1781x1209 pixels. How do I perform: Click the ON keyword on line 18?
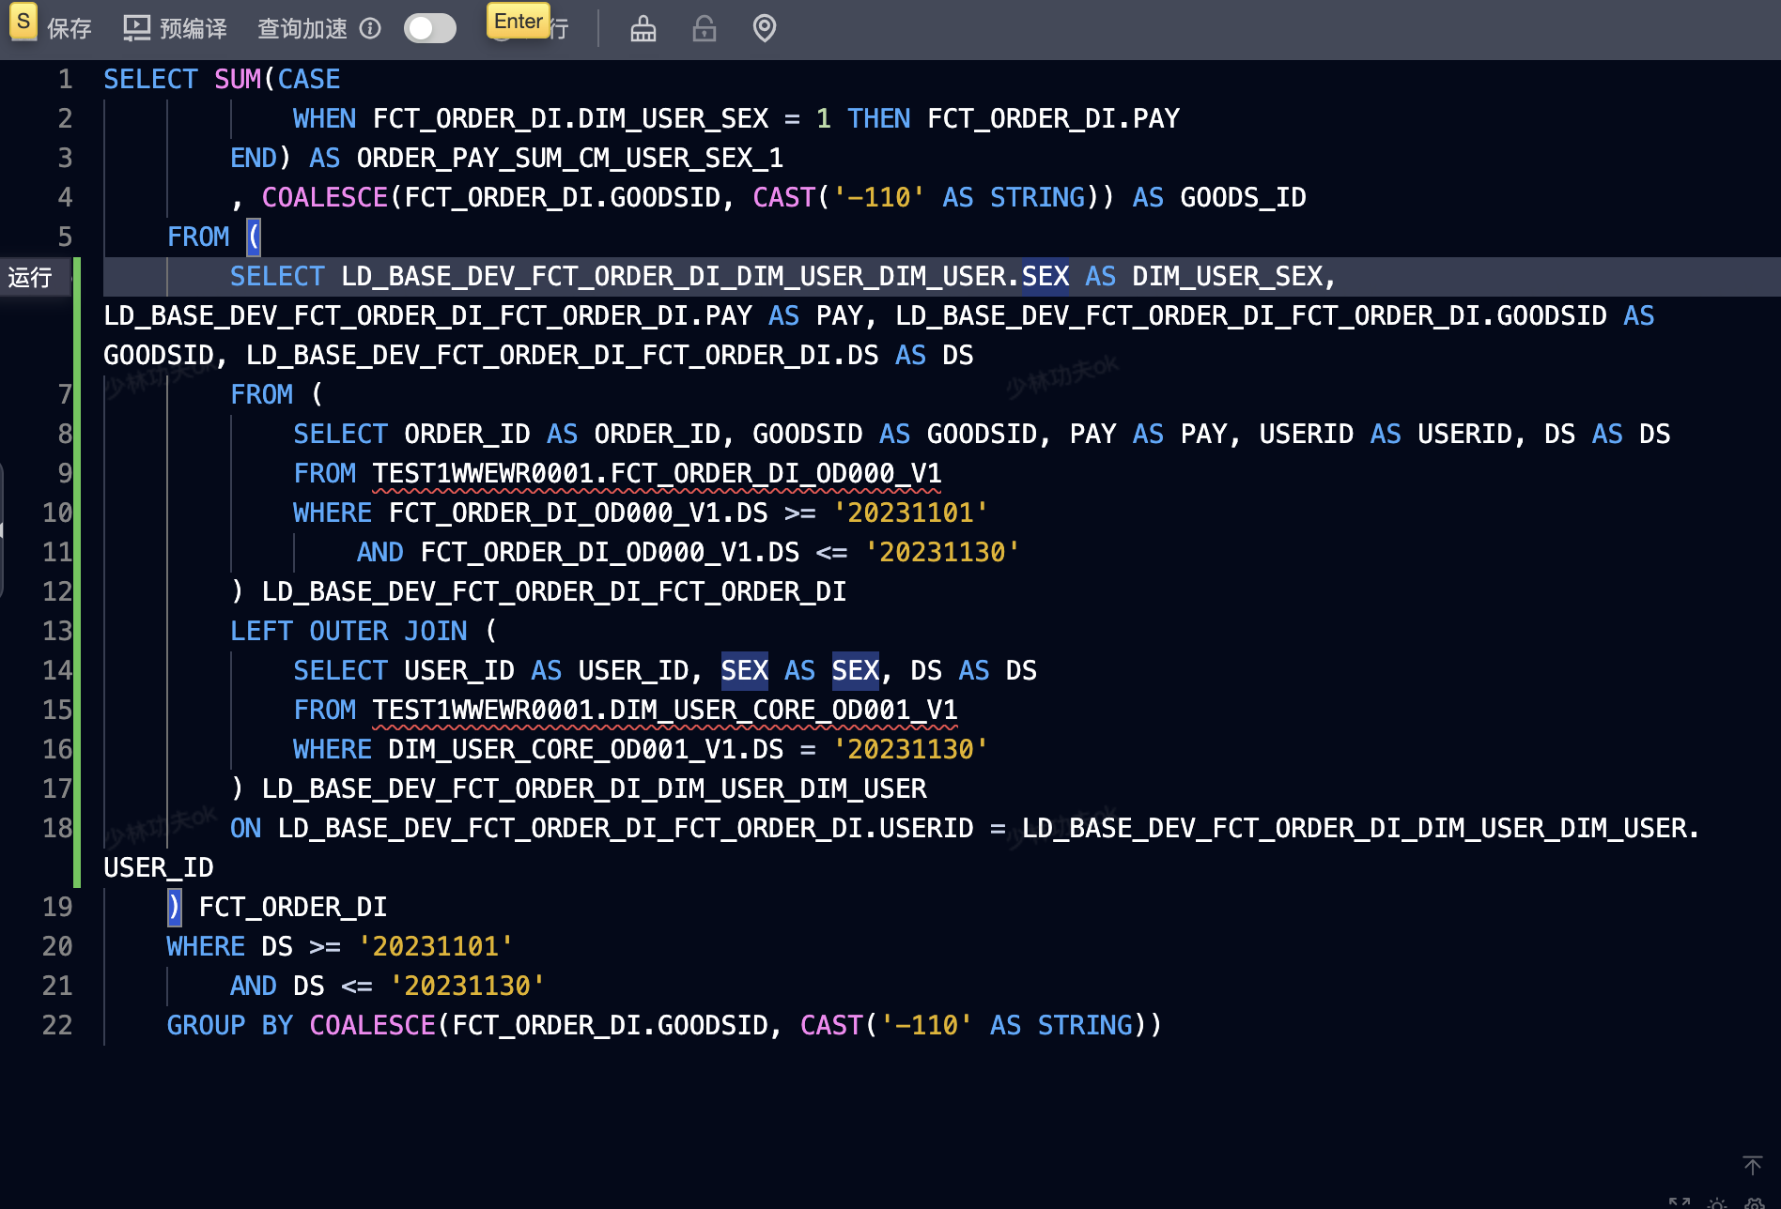246,828
